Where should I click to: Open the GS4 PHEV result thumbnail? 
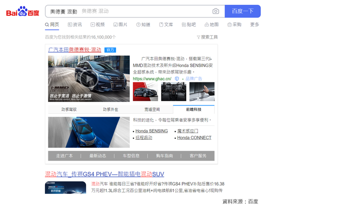pos(65,188)
